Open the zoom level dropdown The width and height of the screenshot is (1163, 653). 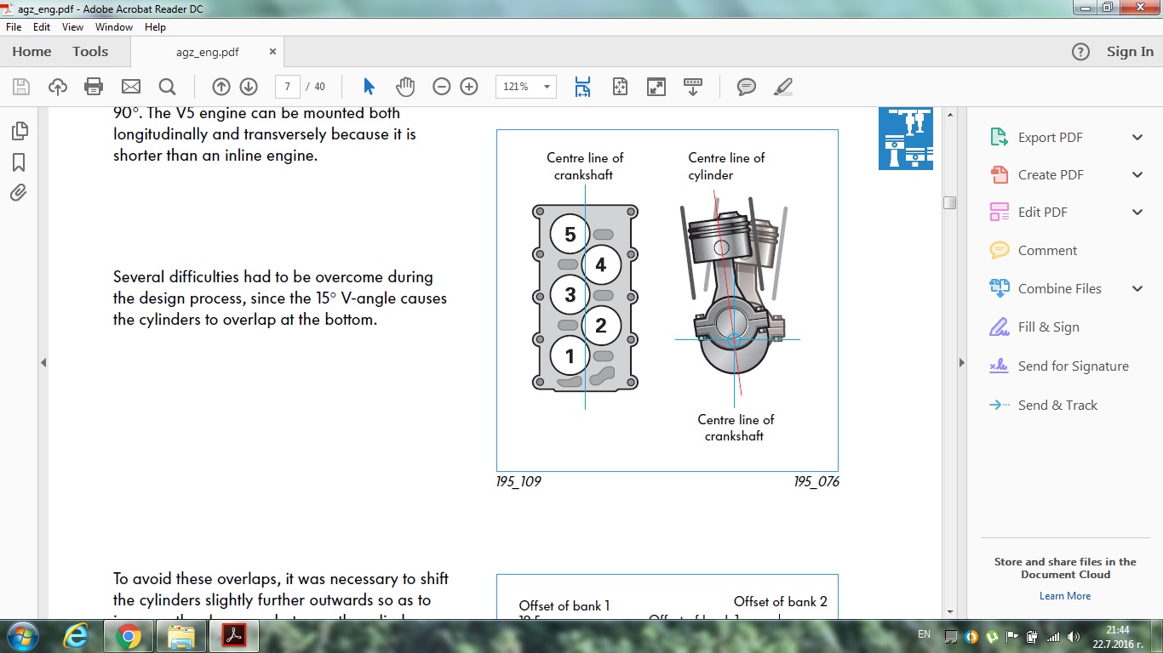[x=546, y=86]
